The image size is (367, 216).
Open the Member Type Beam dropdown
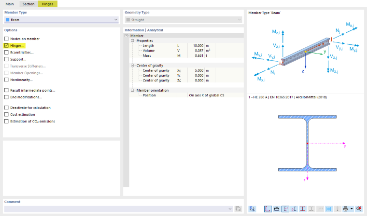click(61, 20)
